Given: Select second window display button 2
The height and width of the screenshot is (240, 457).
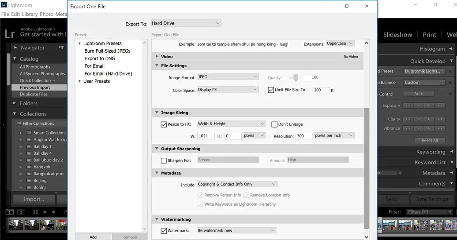Looking at the screenshot, I should (x=21, y=212).
